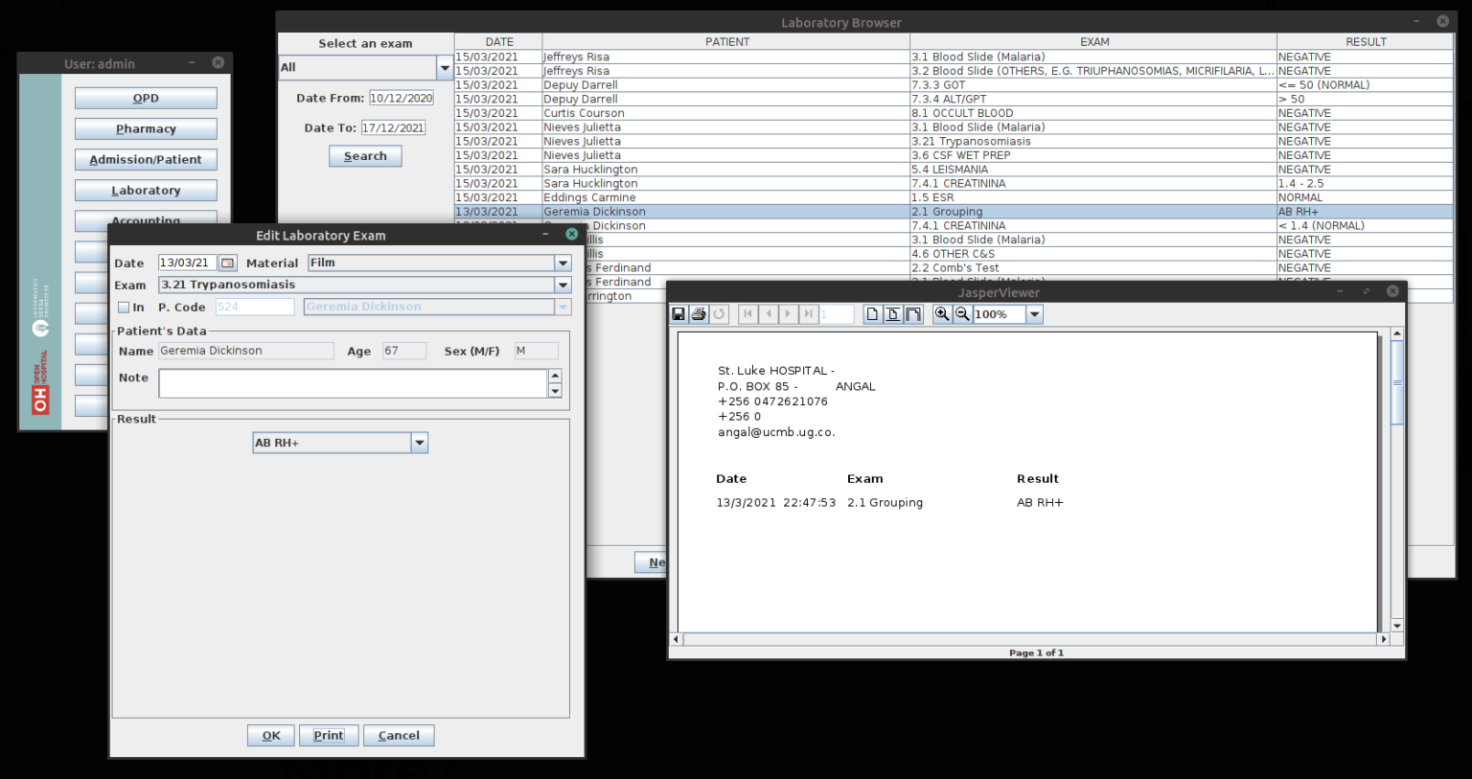Click the print icon in JasperViewer toolbar

point(699,314)
